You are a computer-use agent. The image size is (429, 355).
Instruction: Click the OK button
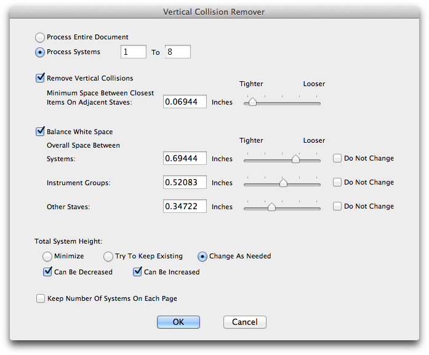pyautogui.click(x=178, y=322)
